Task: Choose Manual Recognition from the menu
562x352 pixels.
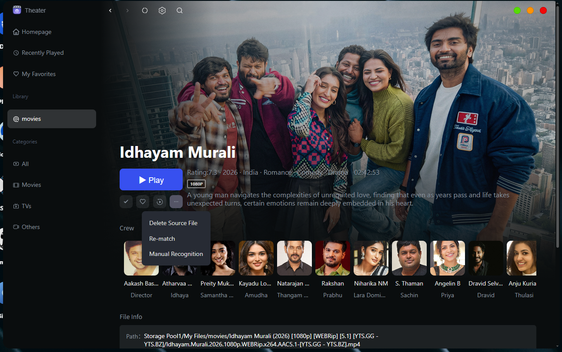Action: click(176, 254)
